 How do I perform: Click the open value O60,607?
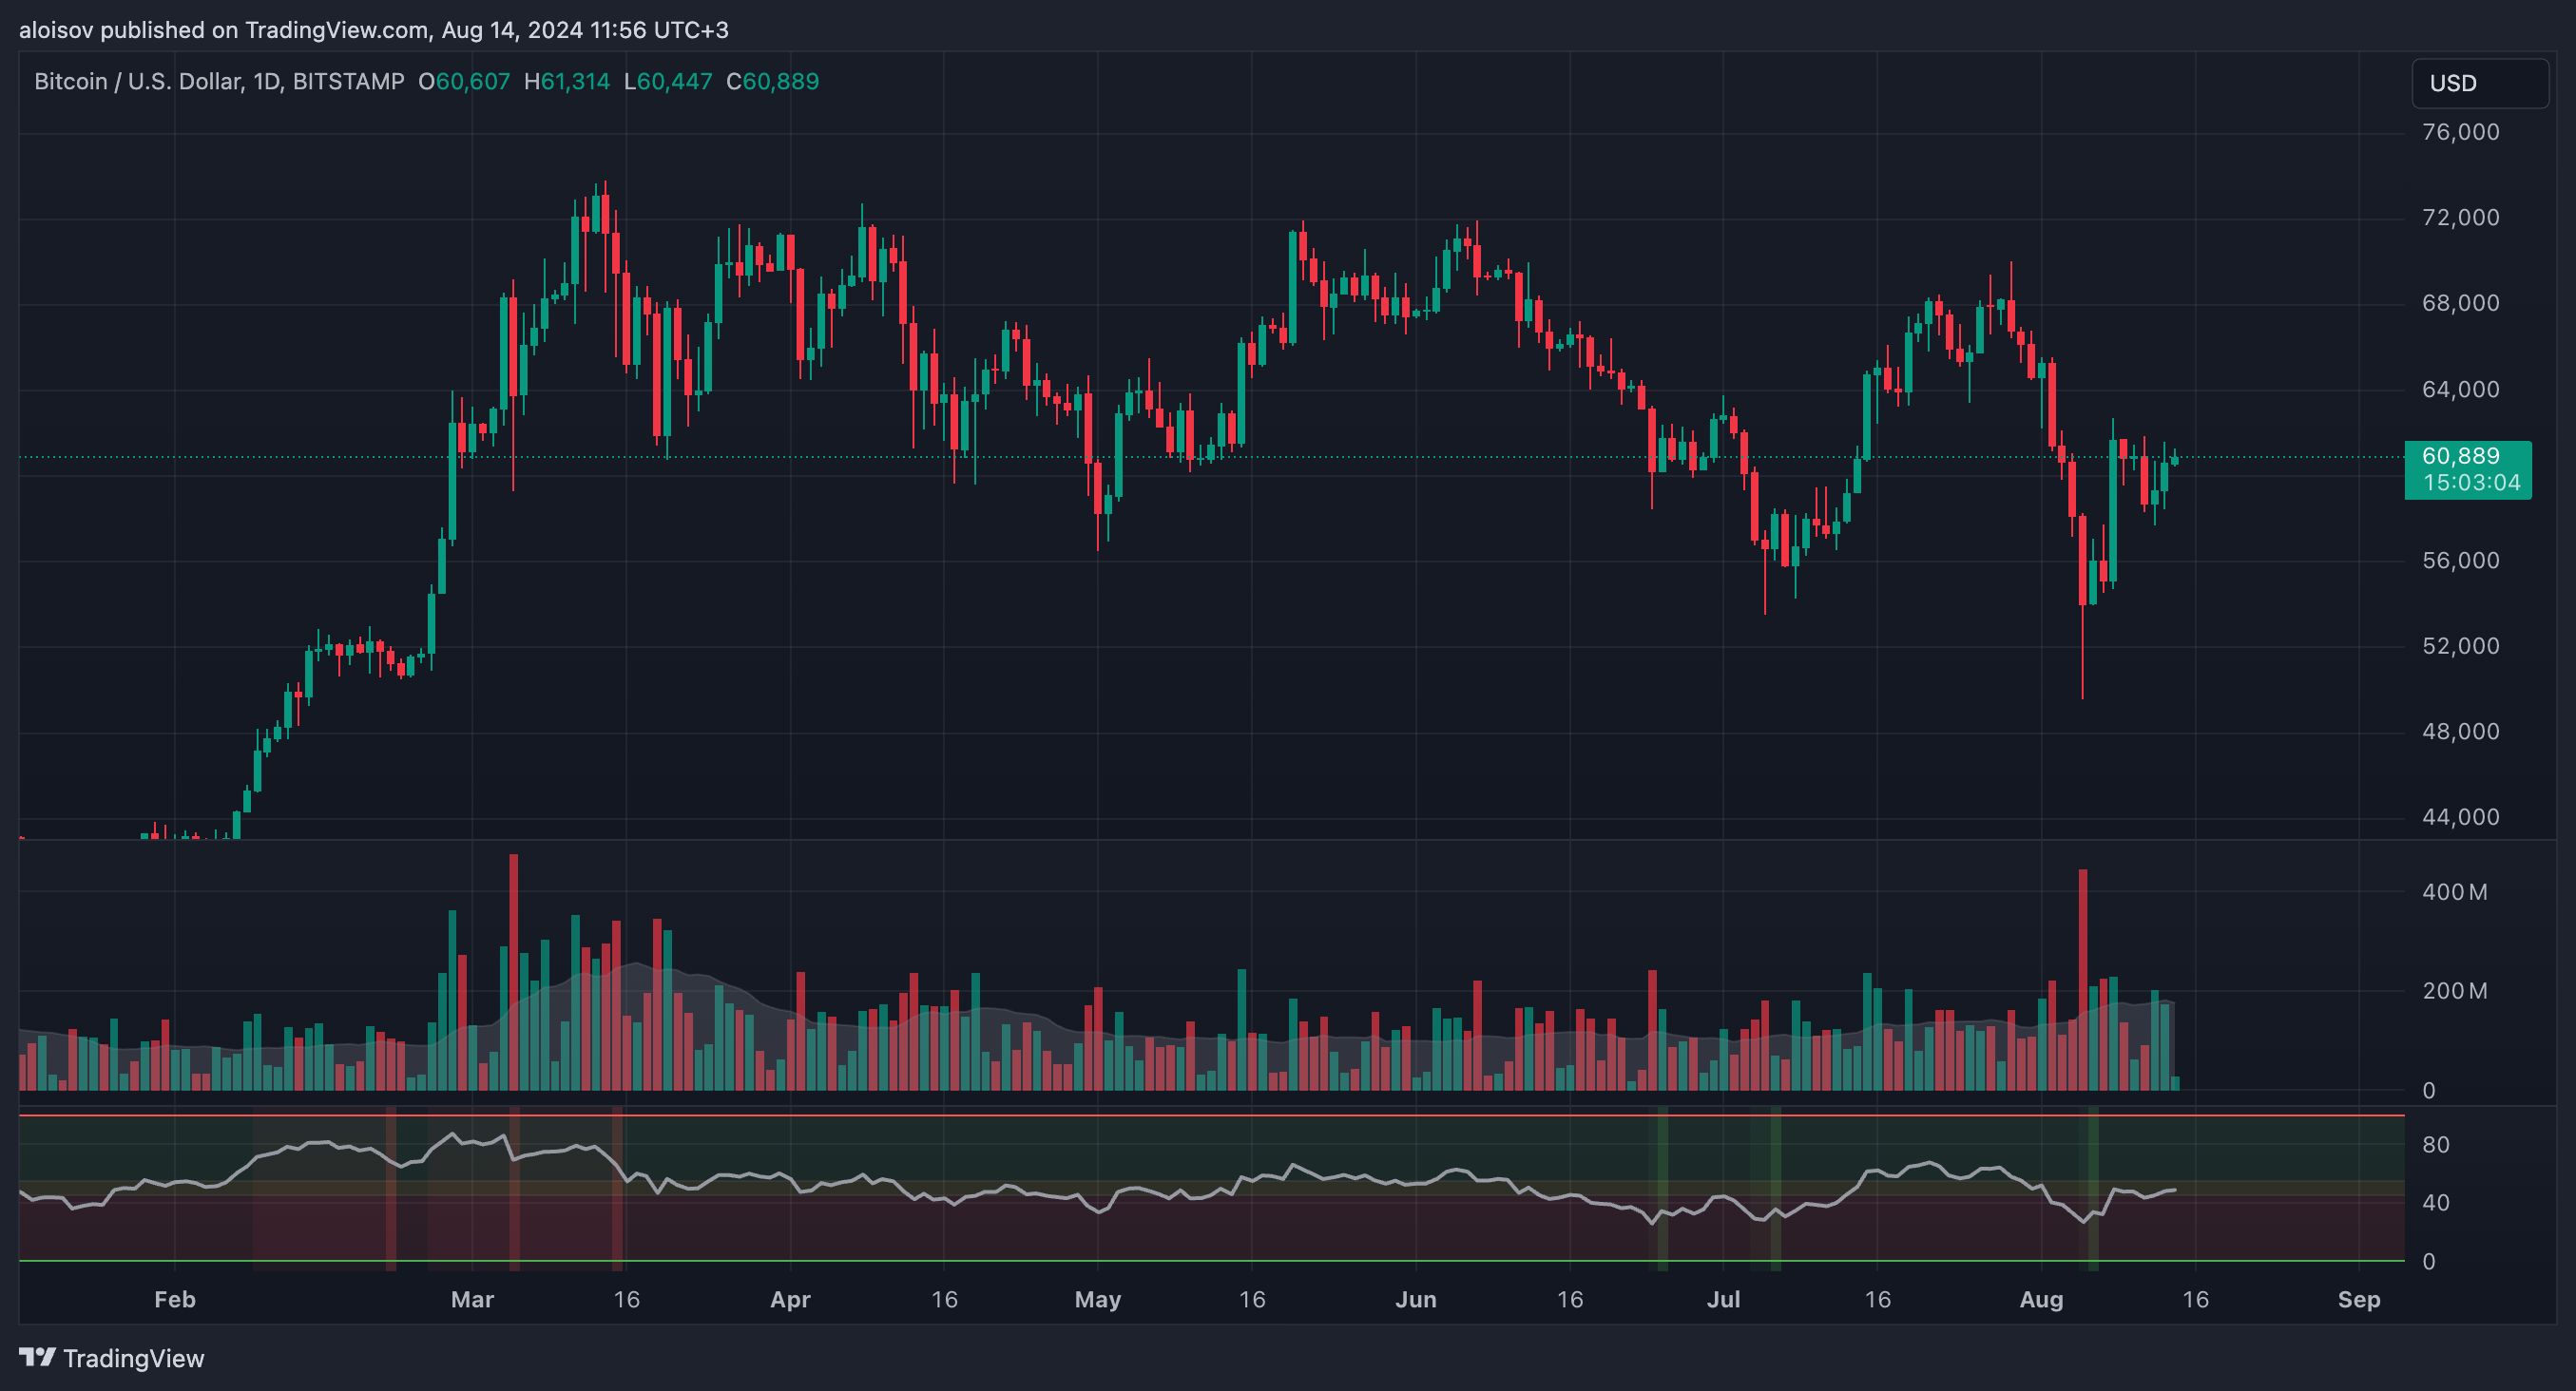point(464,82)
